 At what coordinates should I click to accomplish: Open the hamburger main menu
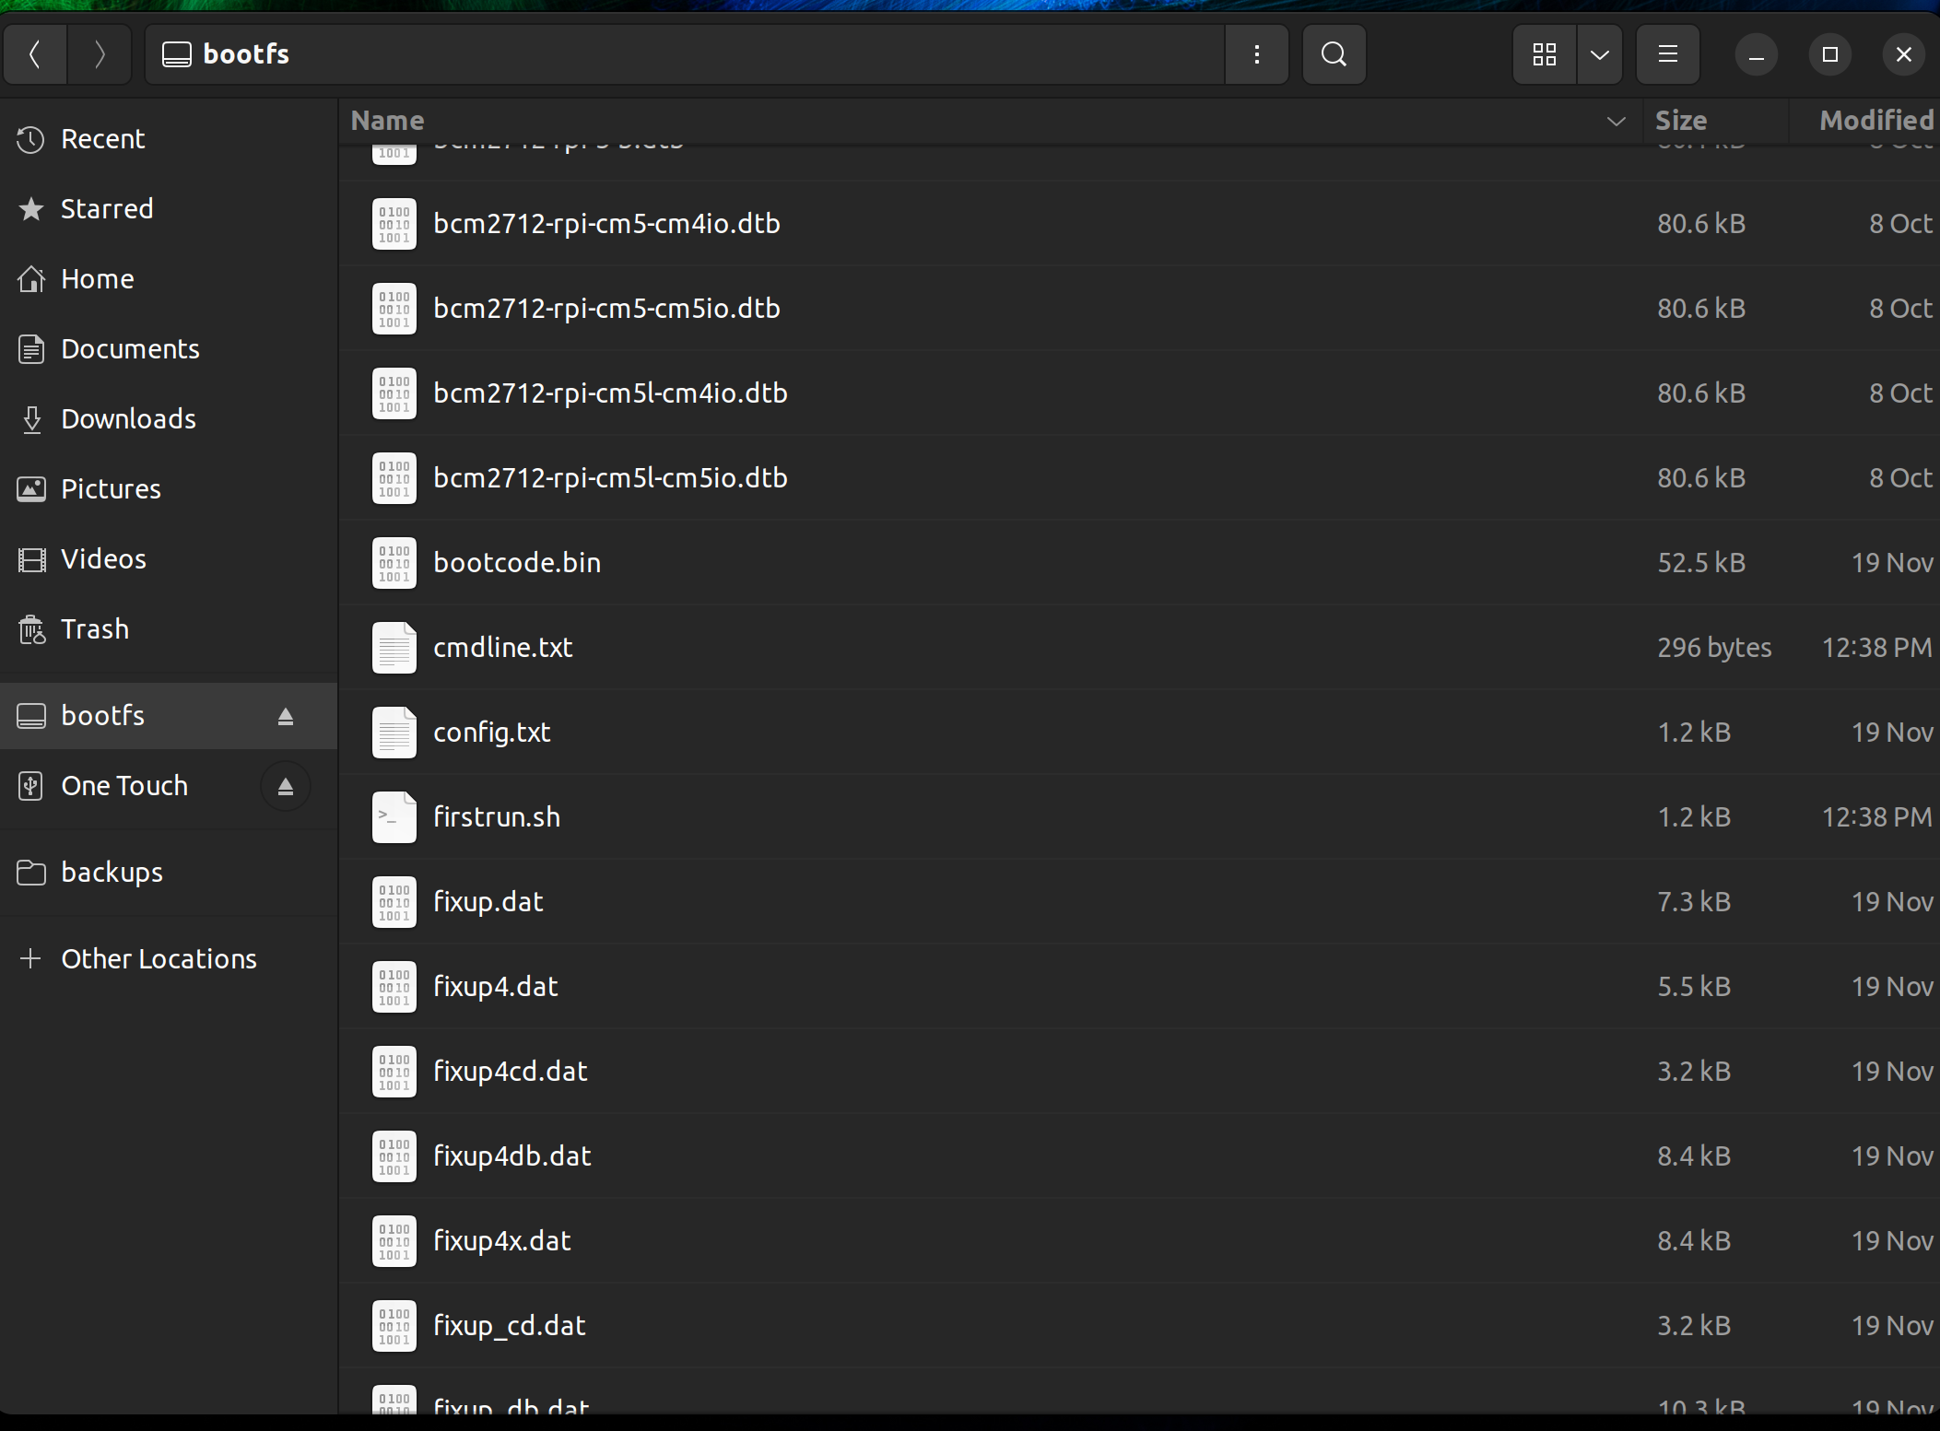(x=1667, y=54)
